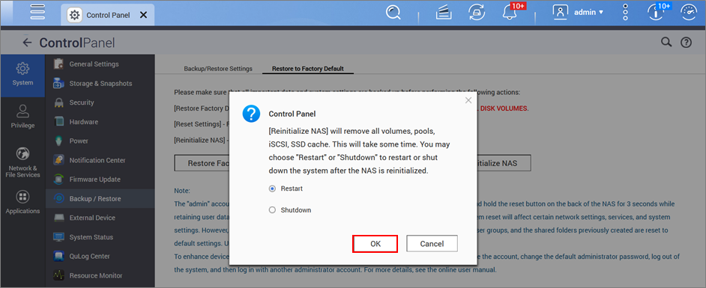Select the Shutdown radio option
The image size is (706, 288).
[x=272, y=209]
